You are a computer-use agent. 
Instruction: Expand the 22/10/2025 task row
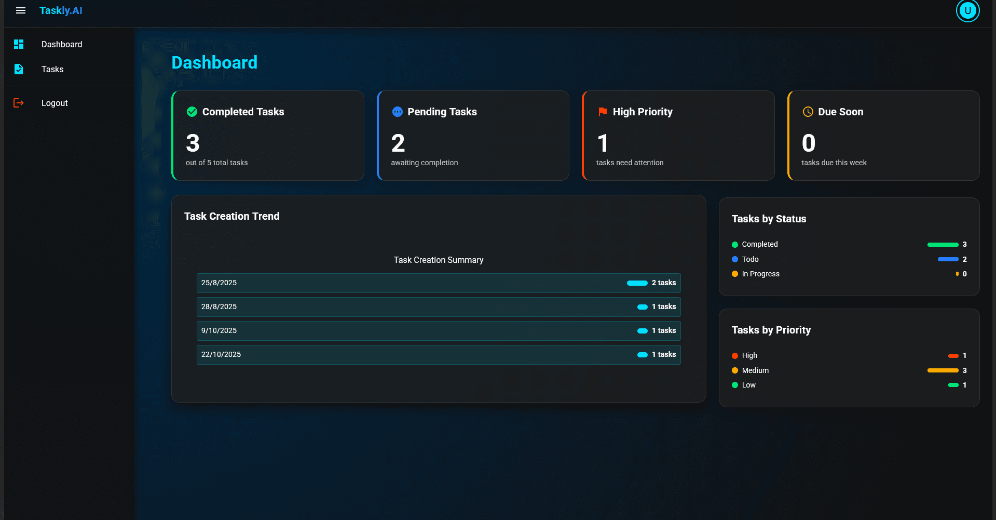(x=439, y=354)
